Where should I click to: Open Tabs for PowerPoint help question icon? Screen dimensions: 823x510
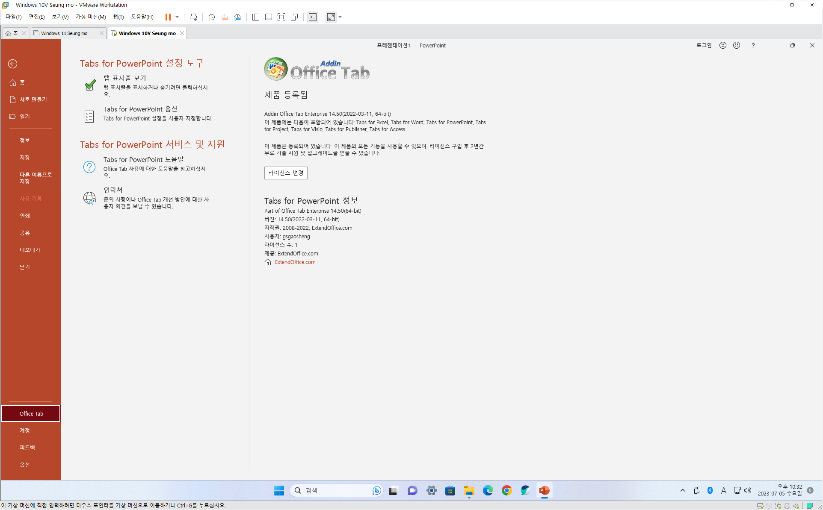tap(89, 167)
